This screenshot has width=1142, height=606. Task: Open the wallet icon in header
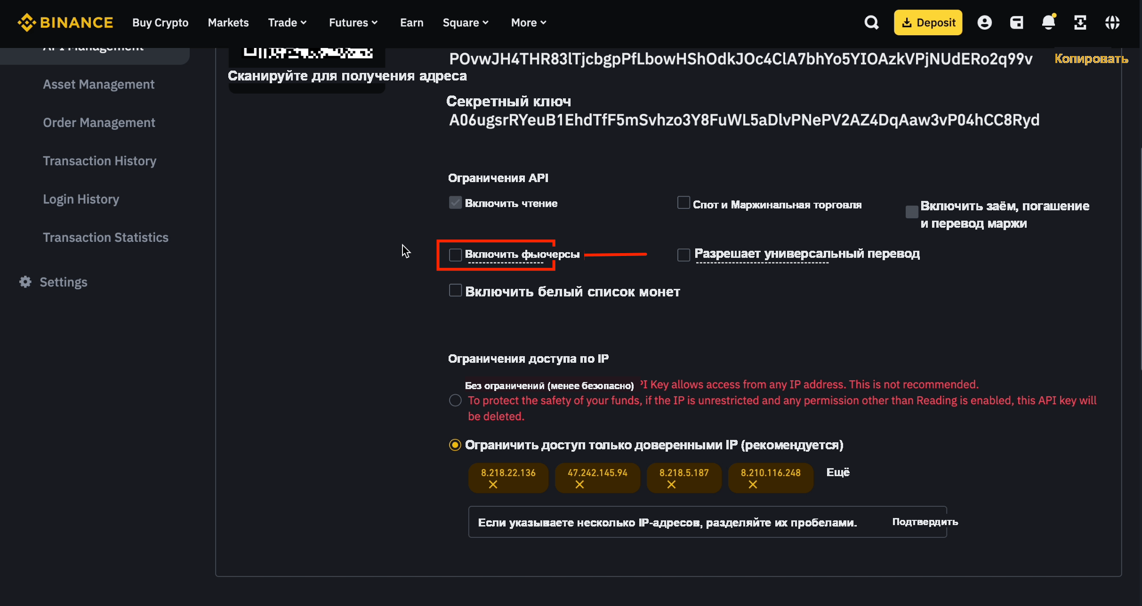pos(1016,23)
